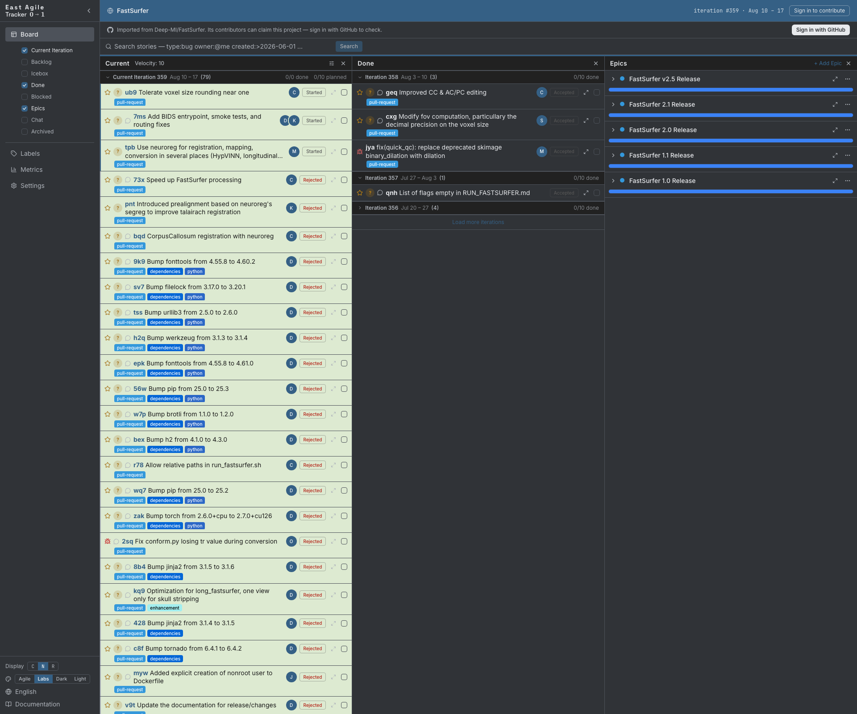This screenshot has width=857, height=714.
Task: Expand the FastSurfer 1.0 Release epic
Action: click(613, 181)
